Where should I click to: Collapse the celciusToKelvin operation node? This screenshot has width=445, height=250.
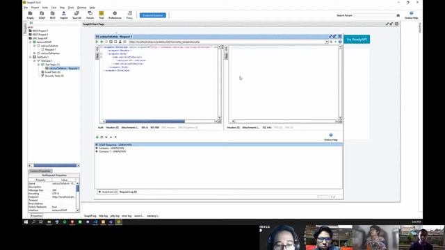(35, 46)
